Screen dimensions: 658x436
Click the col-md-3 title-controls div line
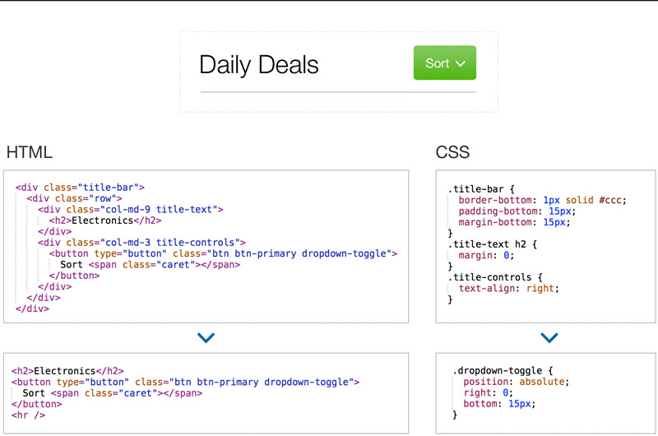141,243
